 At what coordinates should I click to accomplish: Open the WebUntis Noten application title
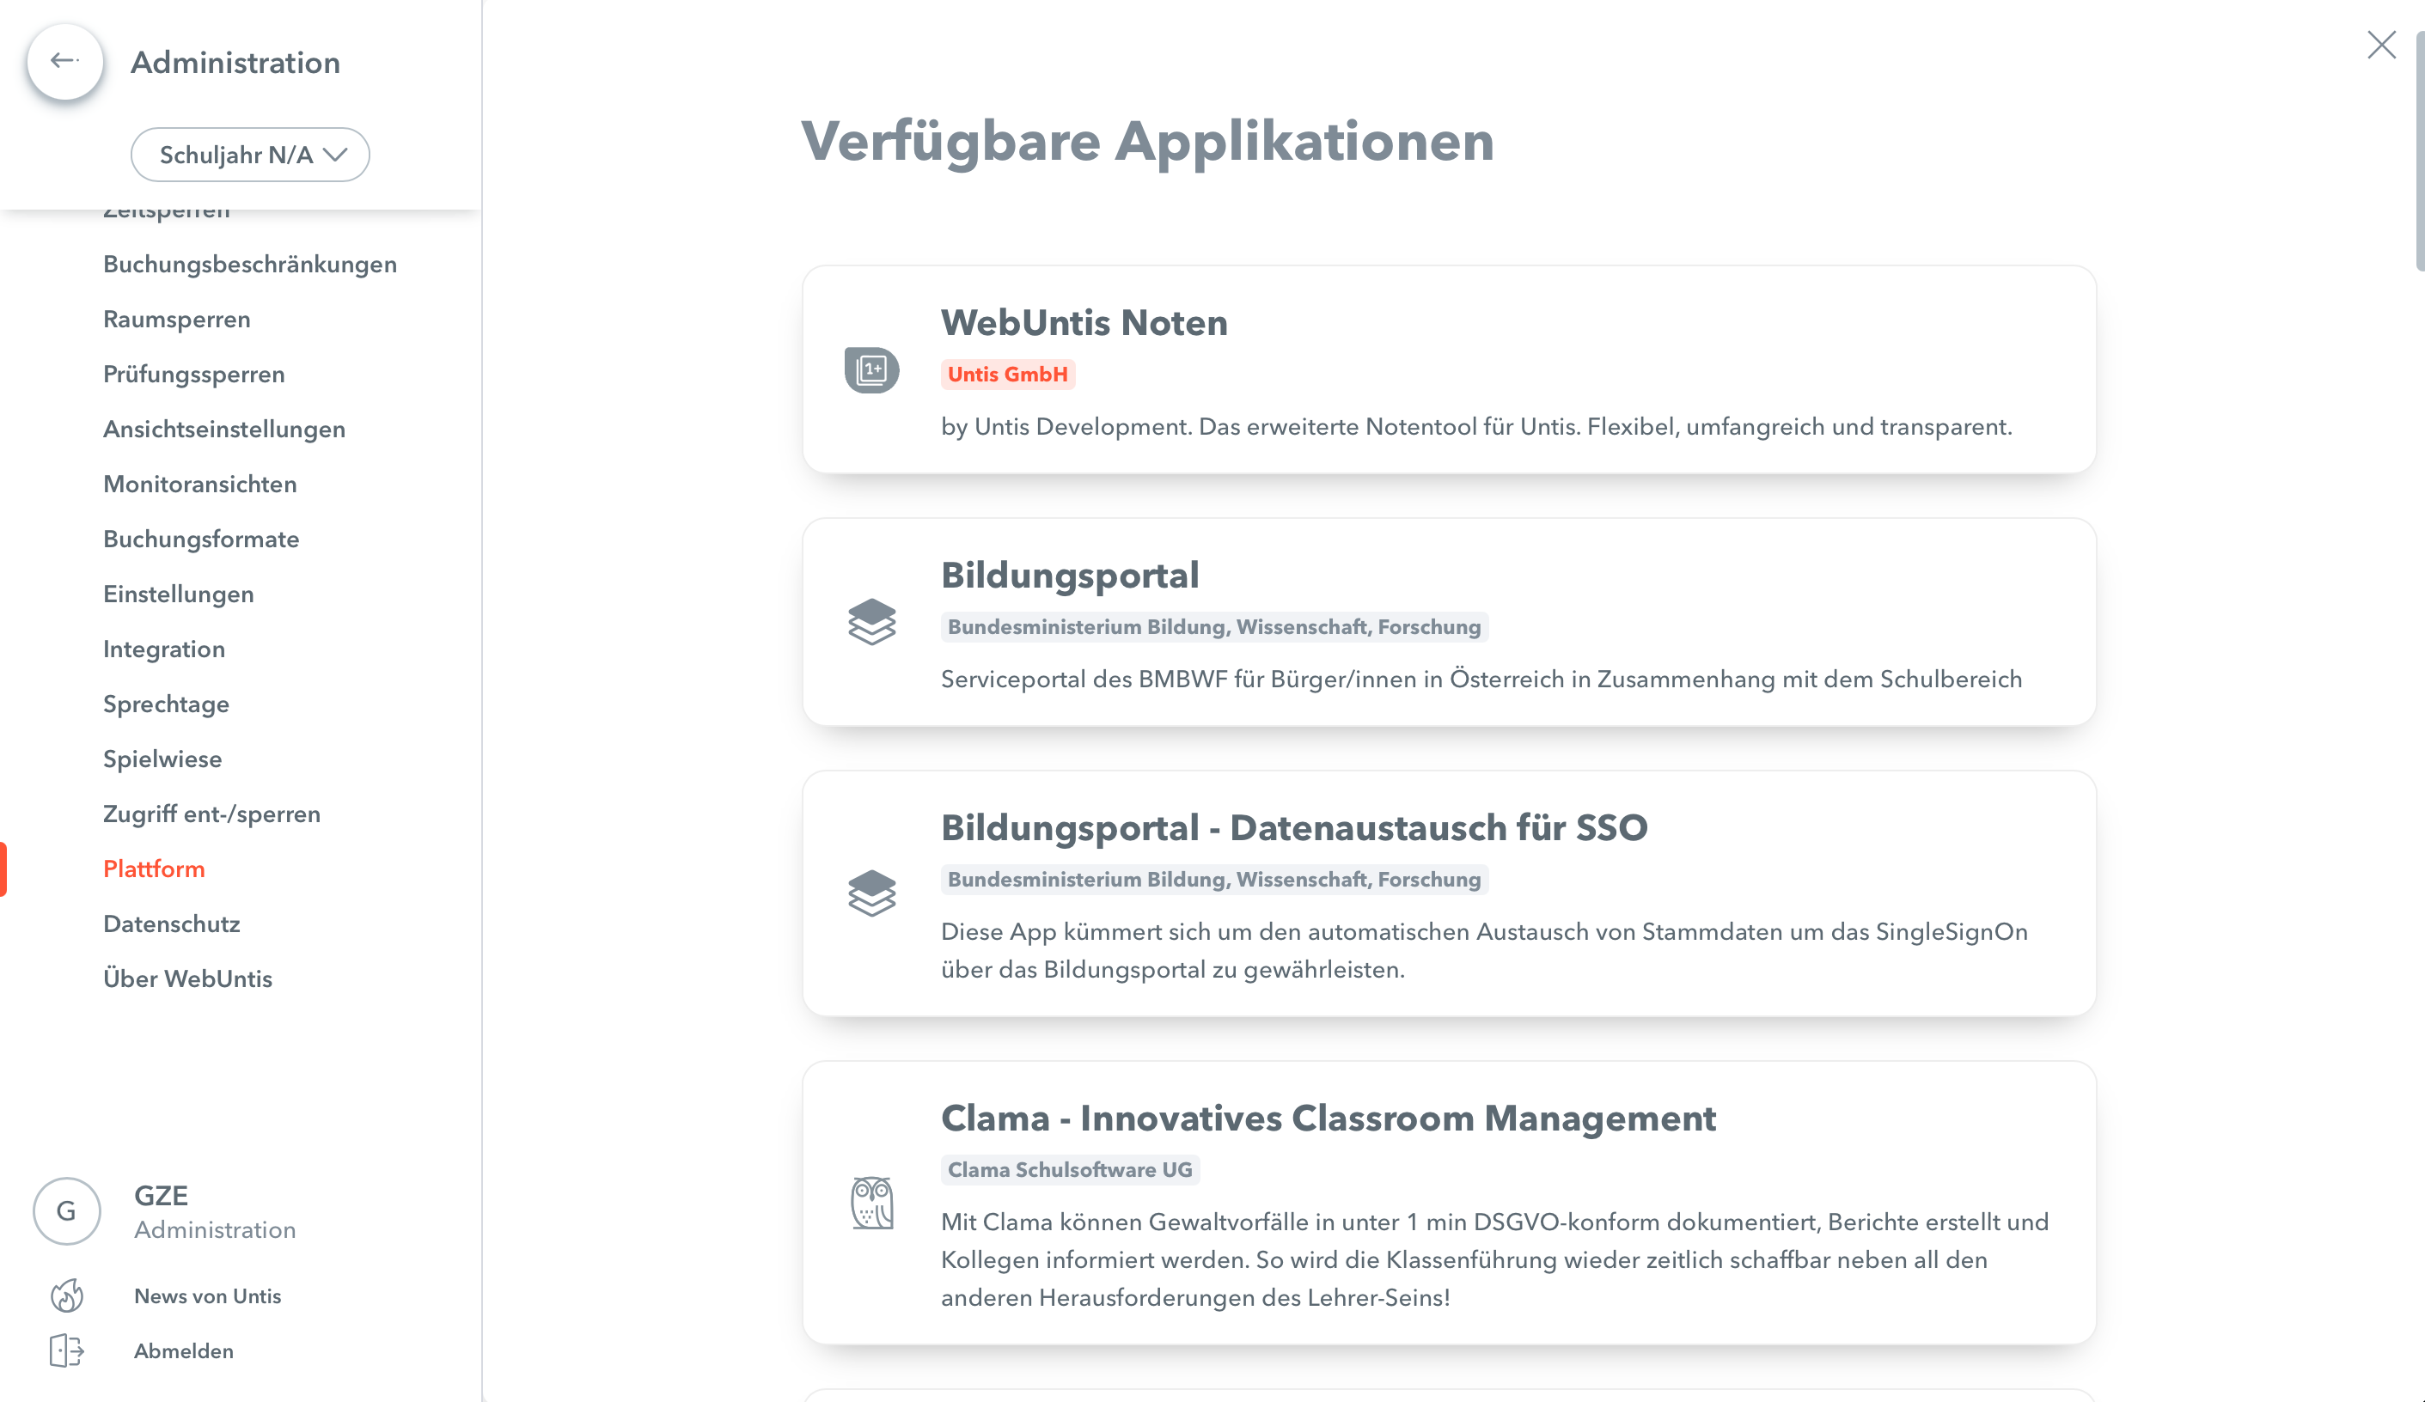[x=1084, y=322]
